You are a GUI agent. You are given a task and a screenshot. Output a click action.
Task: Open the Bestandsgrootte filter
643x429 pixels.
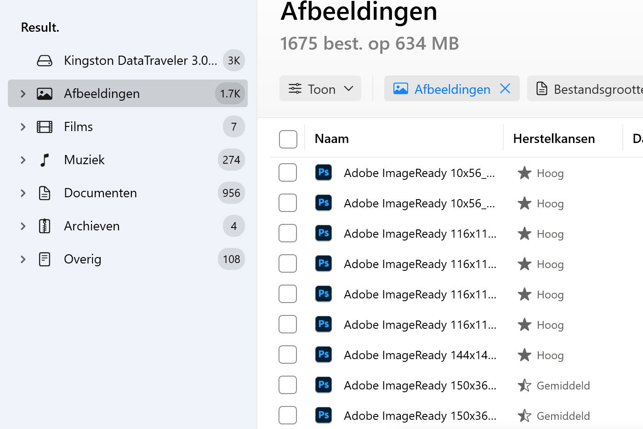pyautogui.click(x=585, y=88)
